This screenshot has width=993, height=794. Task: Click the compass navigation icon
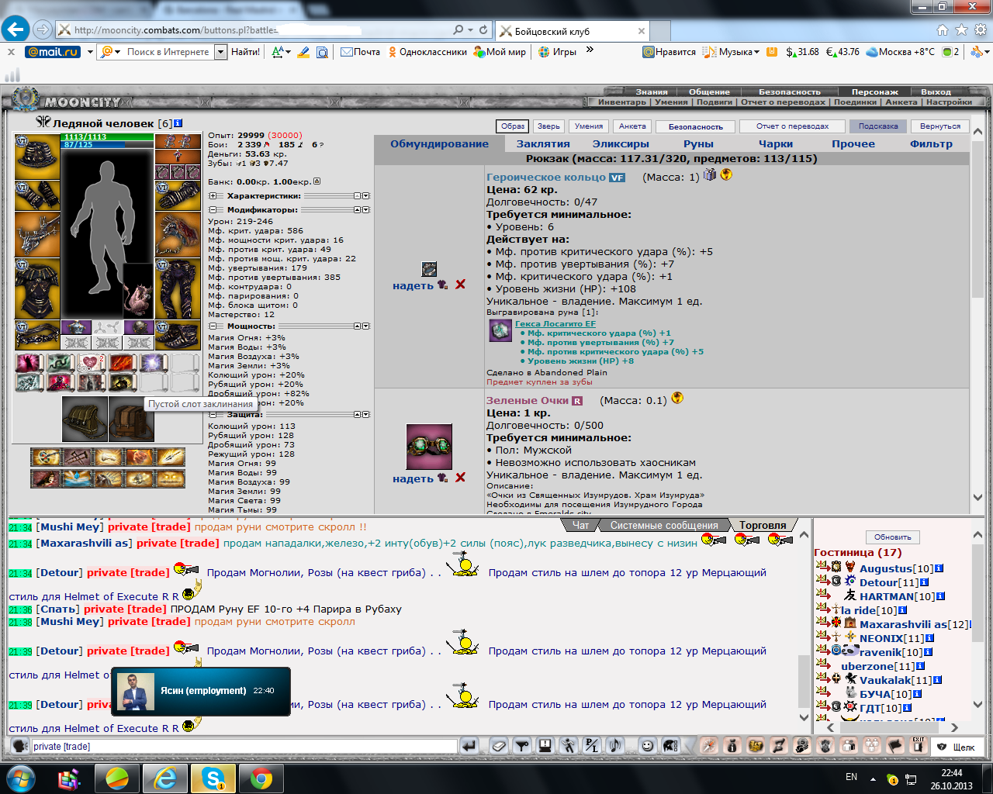click(708, 746)
